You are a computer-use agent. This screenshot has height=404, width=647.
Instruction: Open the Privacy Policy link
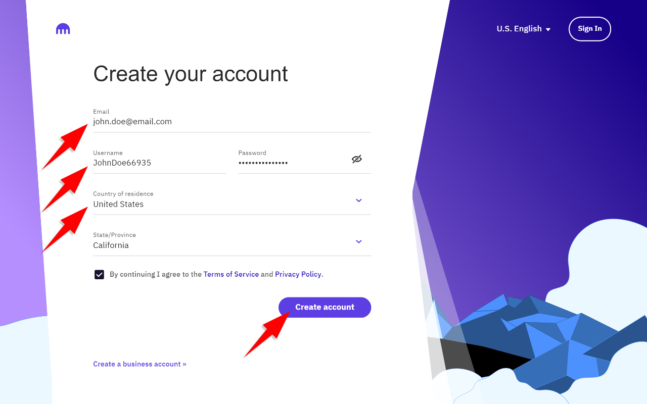[x=298, y=274]
